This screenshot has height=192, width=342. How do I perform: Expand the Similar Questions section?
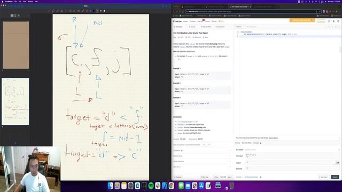[x=202, y=161]
